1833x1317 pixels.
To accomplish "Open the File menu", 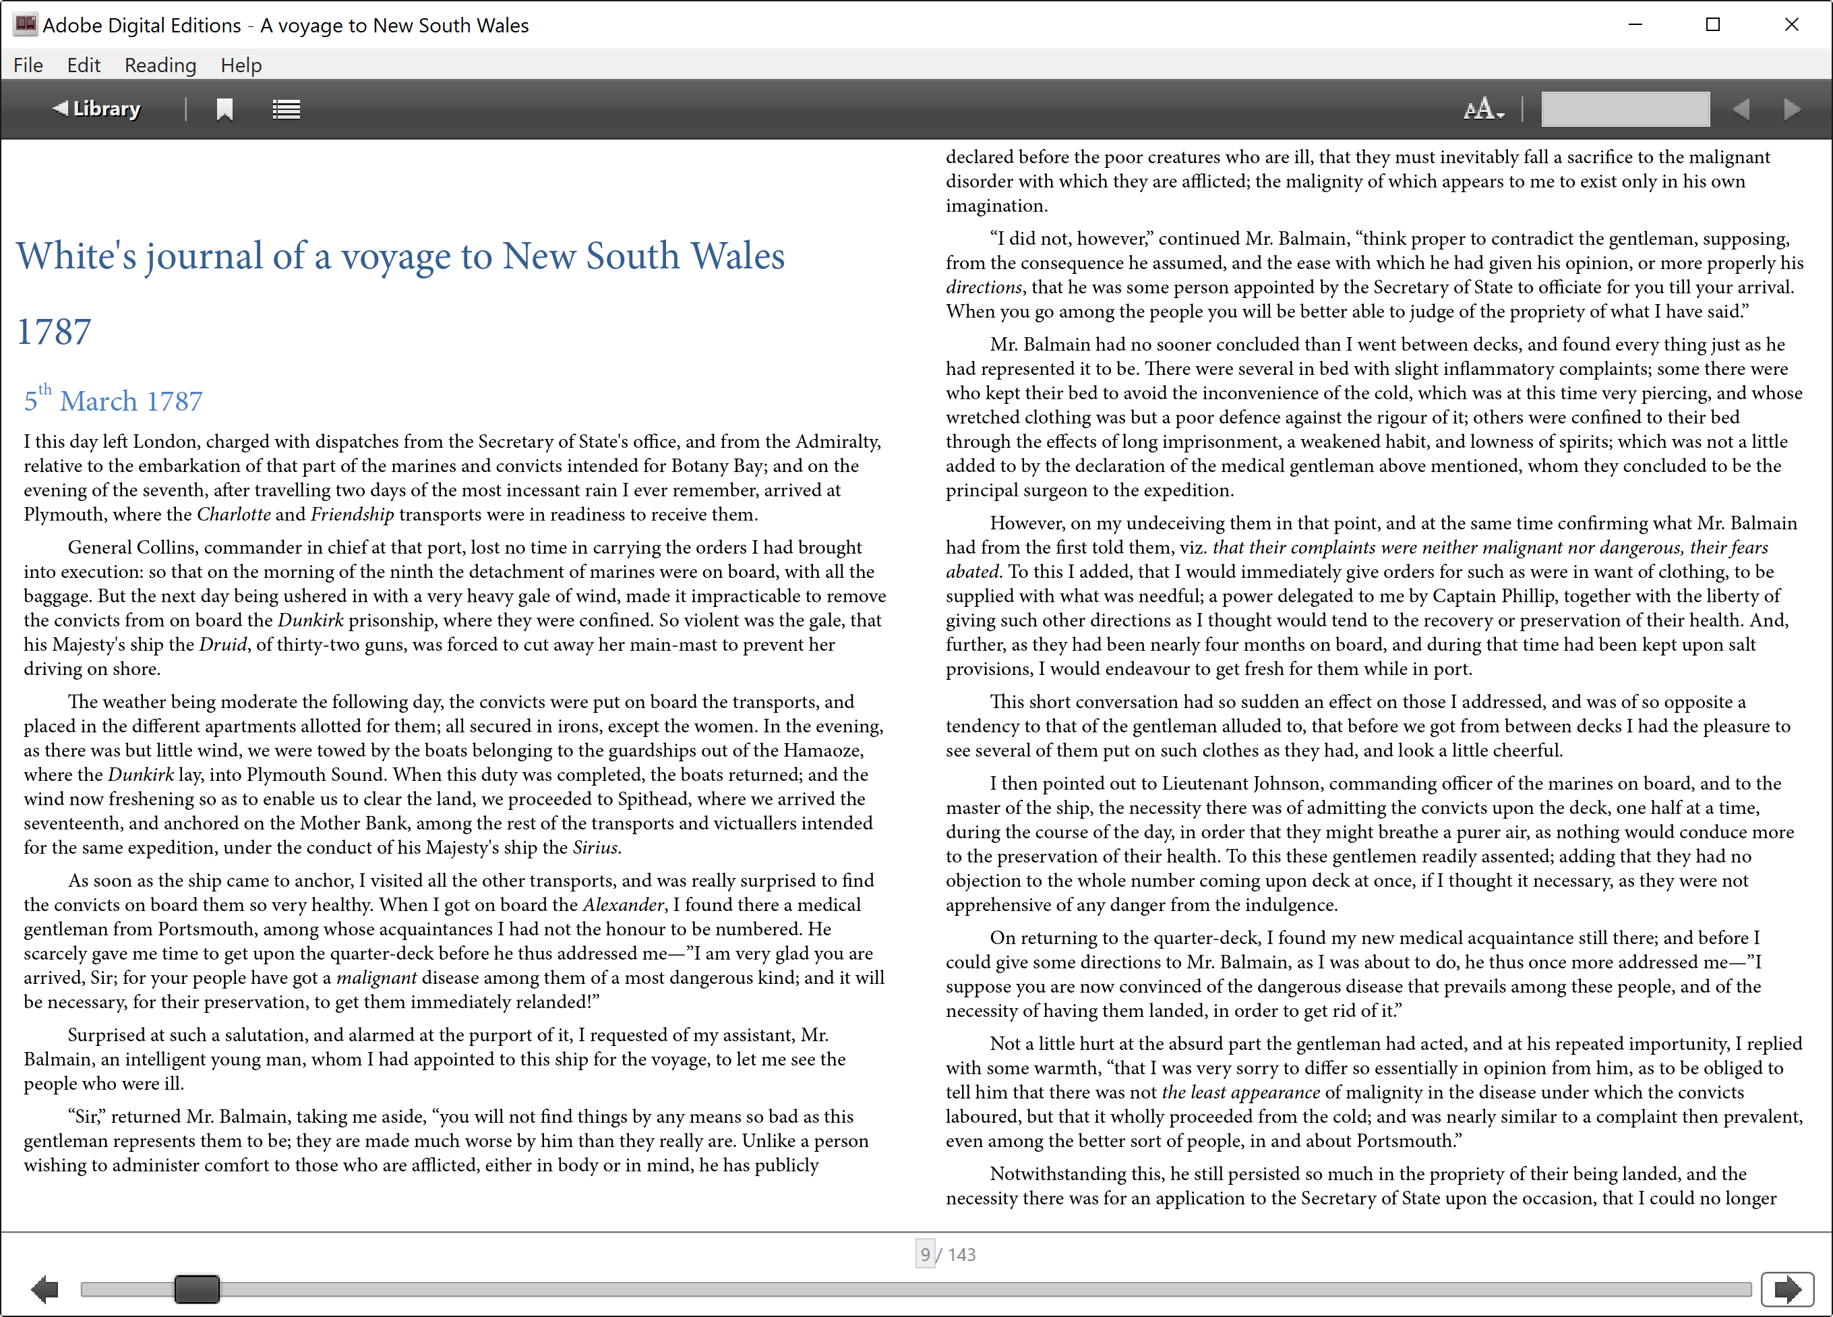I will click(x=28, y=65).
